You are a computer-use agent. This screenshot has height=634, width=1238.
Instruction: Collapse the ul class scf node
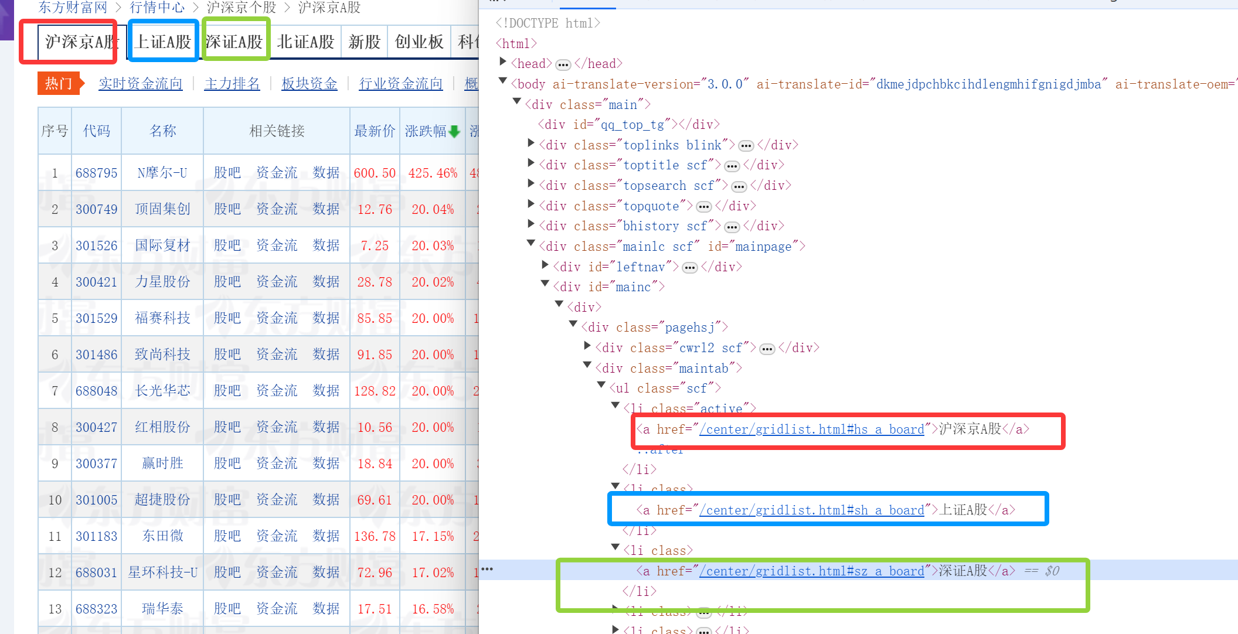coord(601,386)
